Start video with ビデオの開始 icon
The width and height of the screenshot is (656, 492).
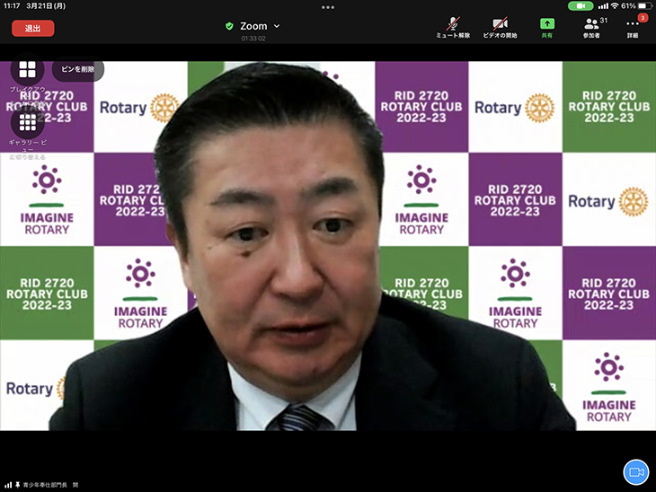pos(500,28)
